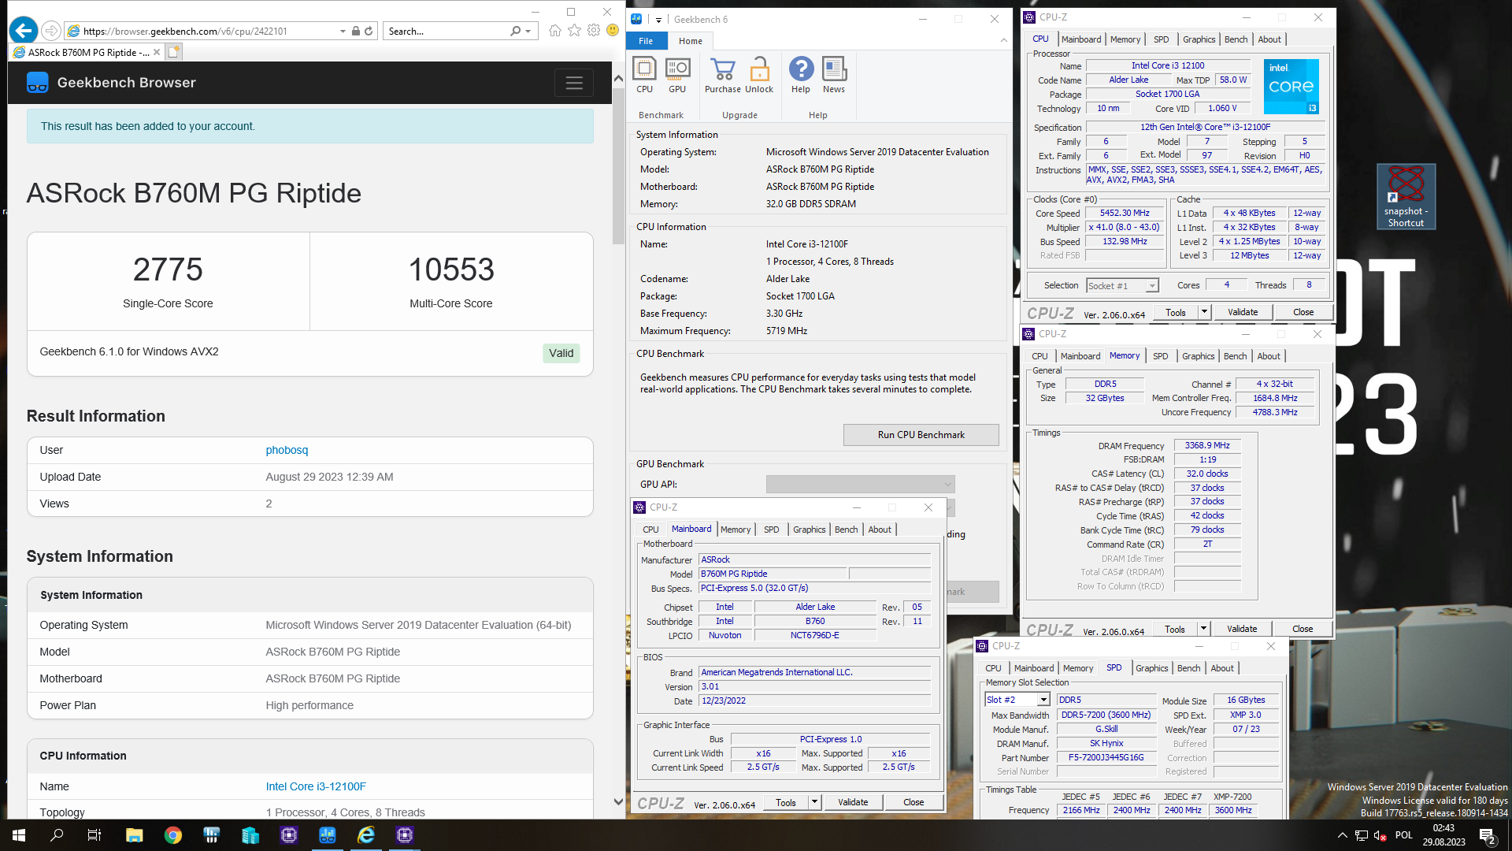Screen dimensions: 1512x851
Task: Click the CPU benchmark icon in Geekbench 6
Action: [x=644, y=76]
